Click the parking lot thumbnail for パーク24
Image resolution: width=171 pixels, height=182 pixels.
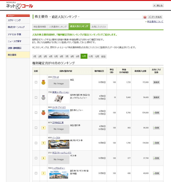(x=59, y=144)
